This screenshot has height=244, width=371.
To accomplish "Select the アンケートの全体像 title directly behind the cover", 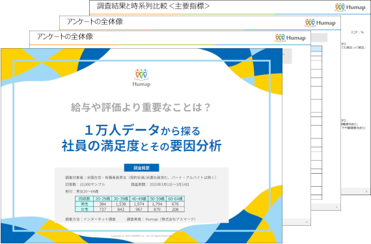I will (65, 36).
